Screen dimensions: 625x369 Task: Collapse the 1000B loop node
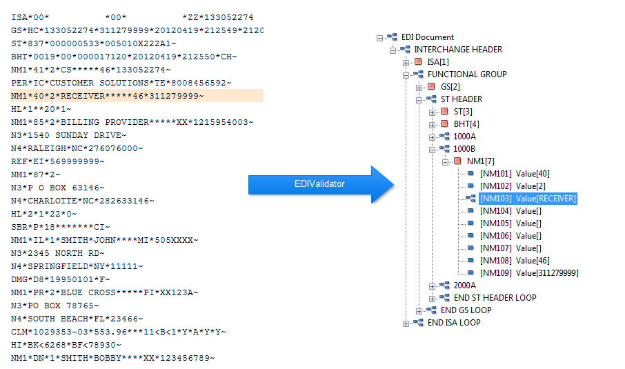click(x=432, y=150)
